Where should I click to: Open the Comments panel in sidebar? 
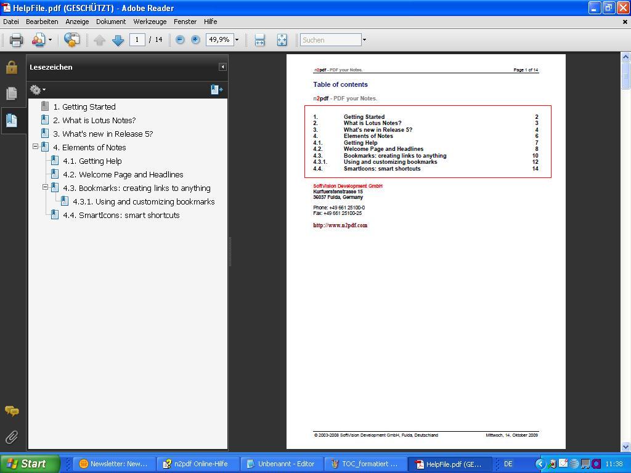(x=12, y=411)
